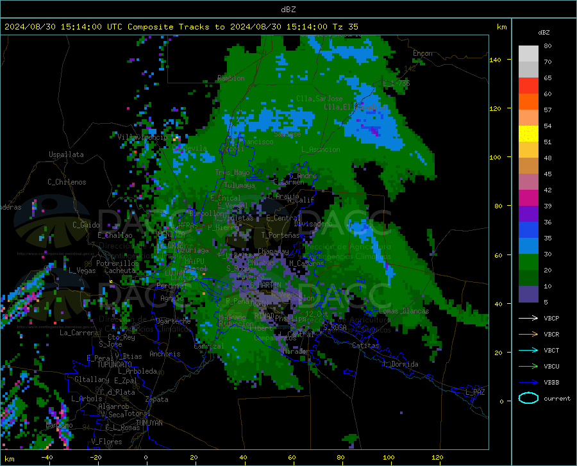The image size is (577, 466).
Task: Click the 'L_Vegas' map label
Action: pyautogui.click(x=82, y=270)
